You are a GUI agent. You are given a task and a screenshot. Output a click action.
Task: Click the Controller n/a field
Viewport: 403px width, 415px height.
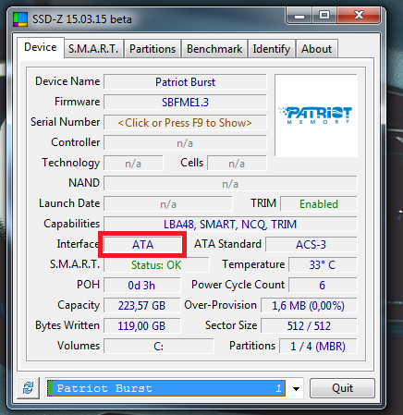point(185,143)
